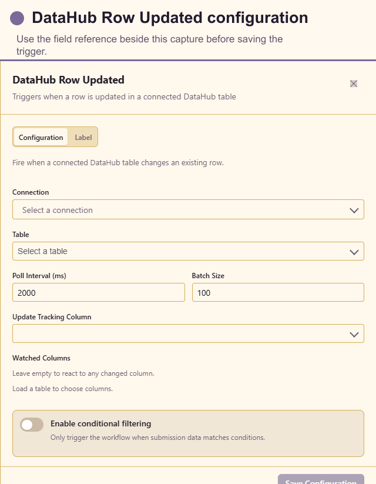The width and height of the screenshot is (376, 484).
Task: Click the 'Leave empty to react to any changed column.' text
Action: (x=83, y=373)
